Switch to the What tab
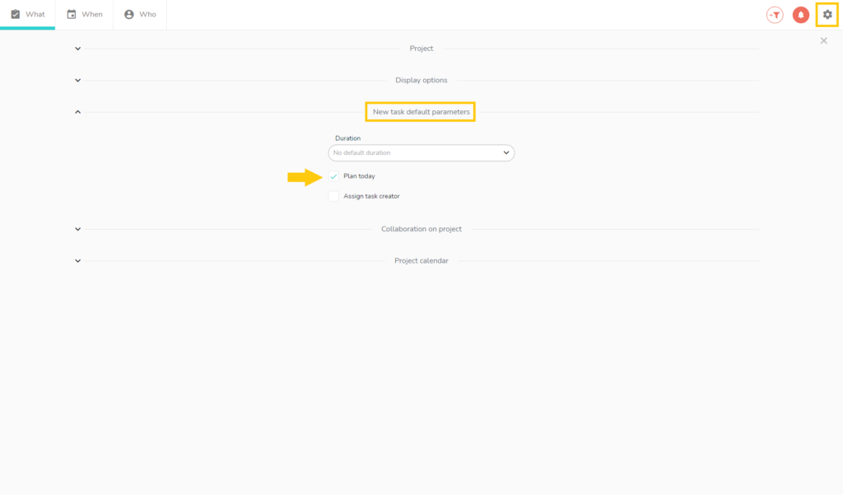843x495 pixels. coord(28,14)
